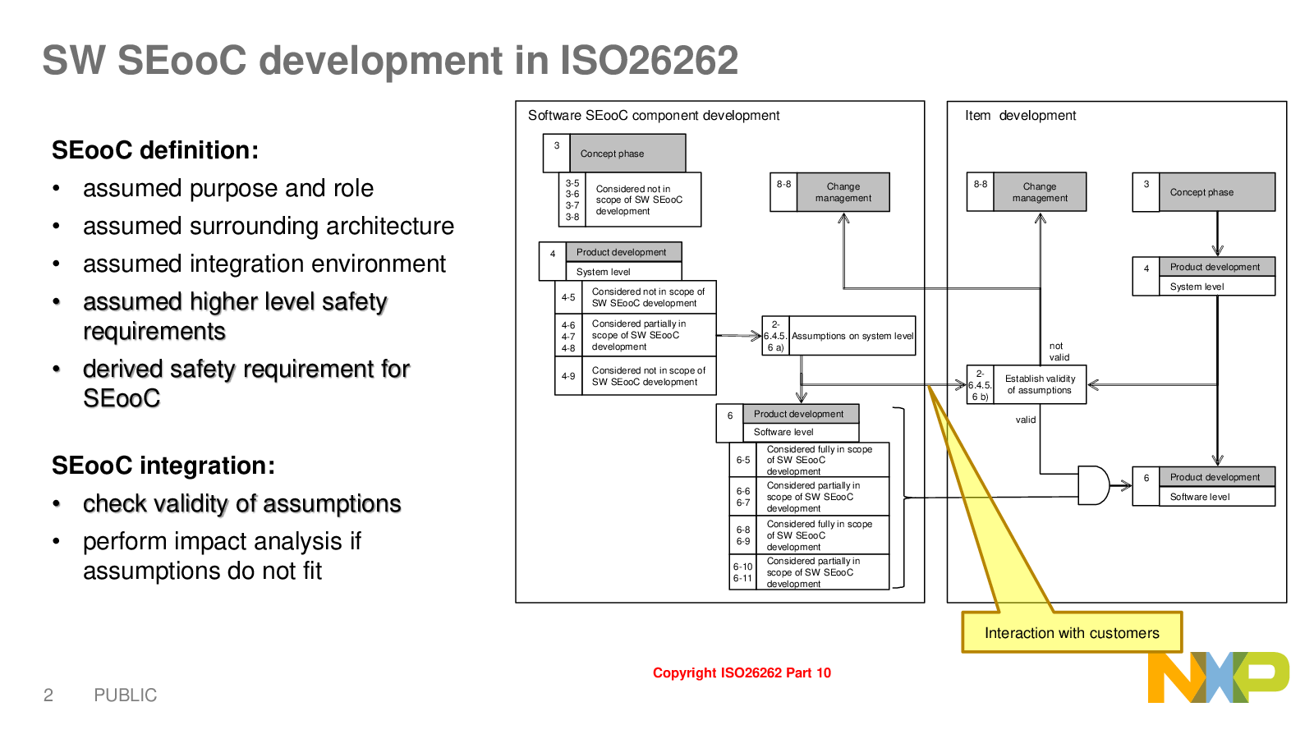This screenshot has width=1314, height=739.
Task: Click the AND gate symbol in diagram
Action: pos(1093,485)
